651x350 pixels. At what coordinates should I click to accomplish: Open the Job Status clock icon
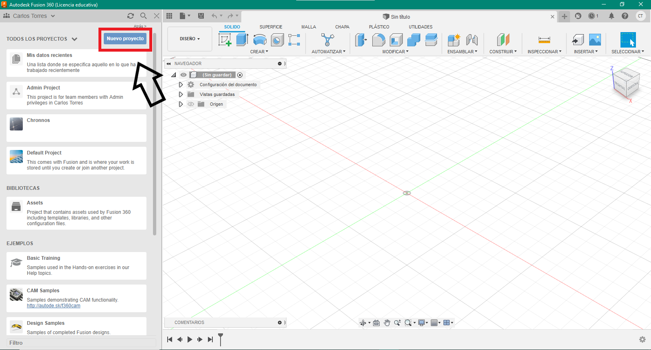coord(592,16)
